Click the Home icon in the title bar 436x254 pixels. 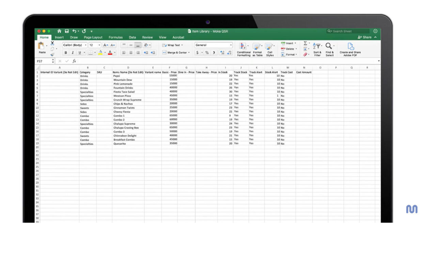59,31
